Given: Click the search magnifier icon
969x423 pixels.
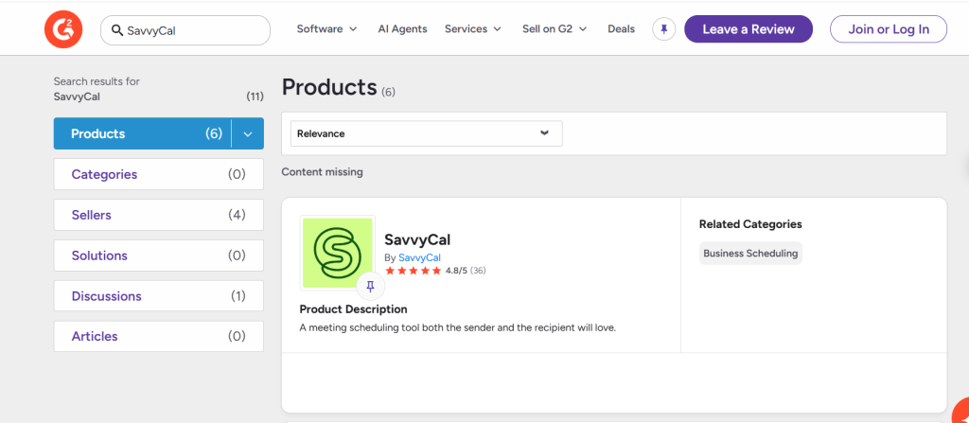Looking at the screenshot, I should click(x=116, y=30).
